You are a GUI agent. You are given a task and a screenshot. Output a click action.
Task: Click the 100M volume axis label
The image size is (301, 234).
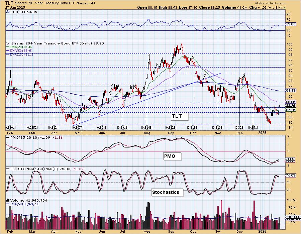tap(291, 200)
